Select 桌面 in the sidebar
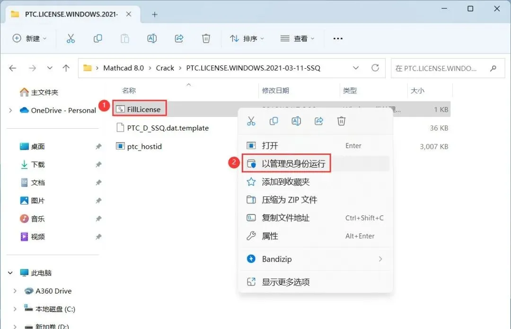The image size is (511, 329). [32, 146]
